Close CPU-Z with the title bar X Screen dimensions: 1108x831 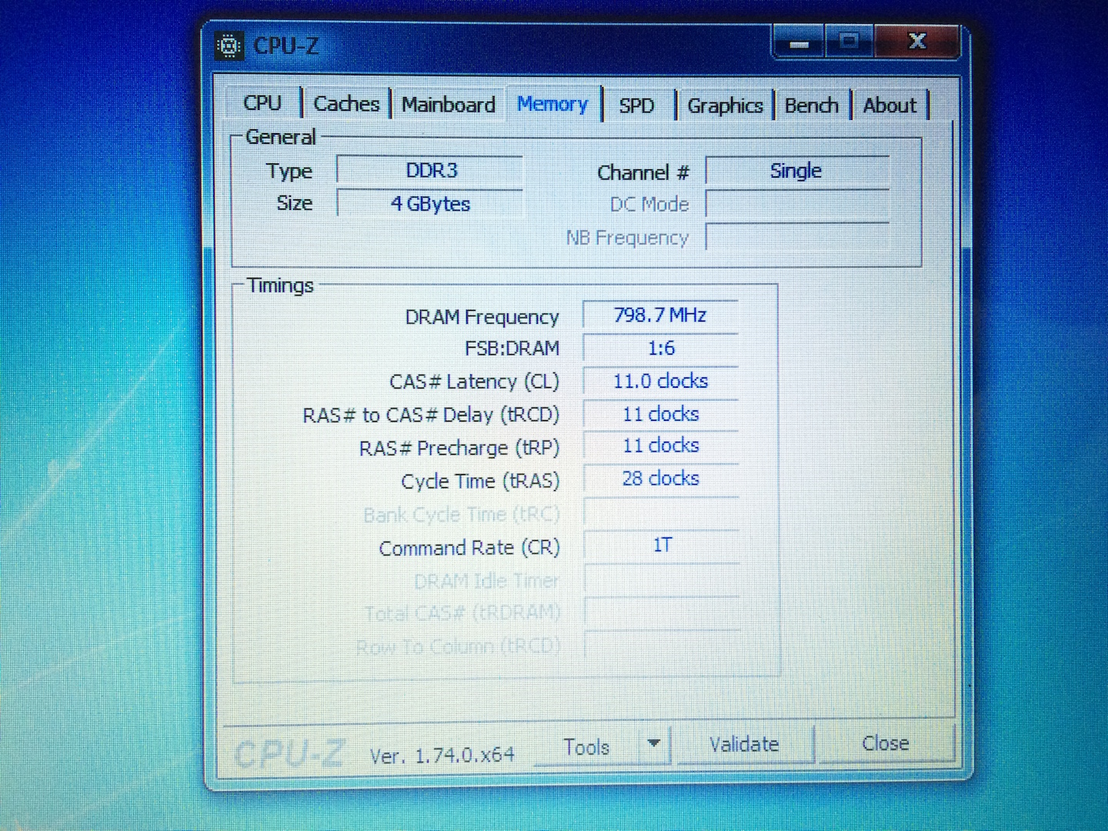pos(917,41)
